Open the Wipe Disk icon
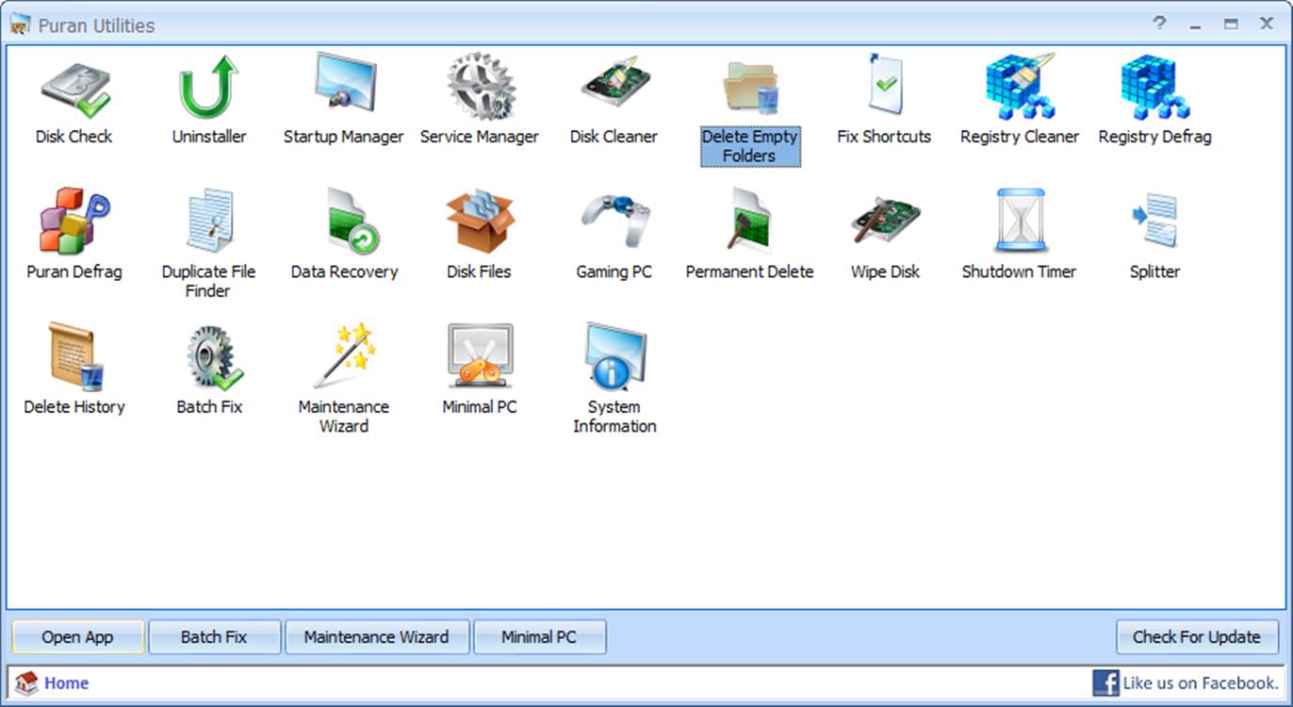Screen dimensions: 1293x707 coord(885,222)
